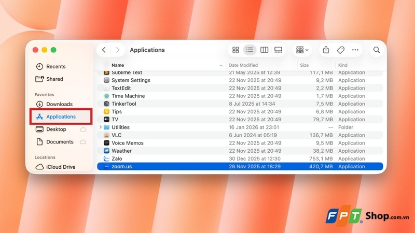Select the Time Machine file name
The image size is (415, 233).
tap(128, 96)
